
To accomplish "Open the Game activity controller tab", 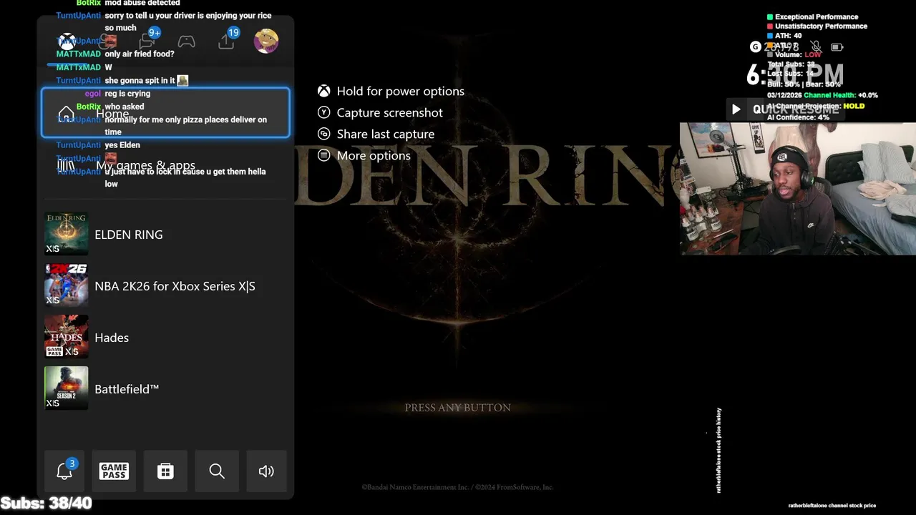I will tap(186, 41).
